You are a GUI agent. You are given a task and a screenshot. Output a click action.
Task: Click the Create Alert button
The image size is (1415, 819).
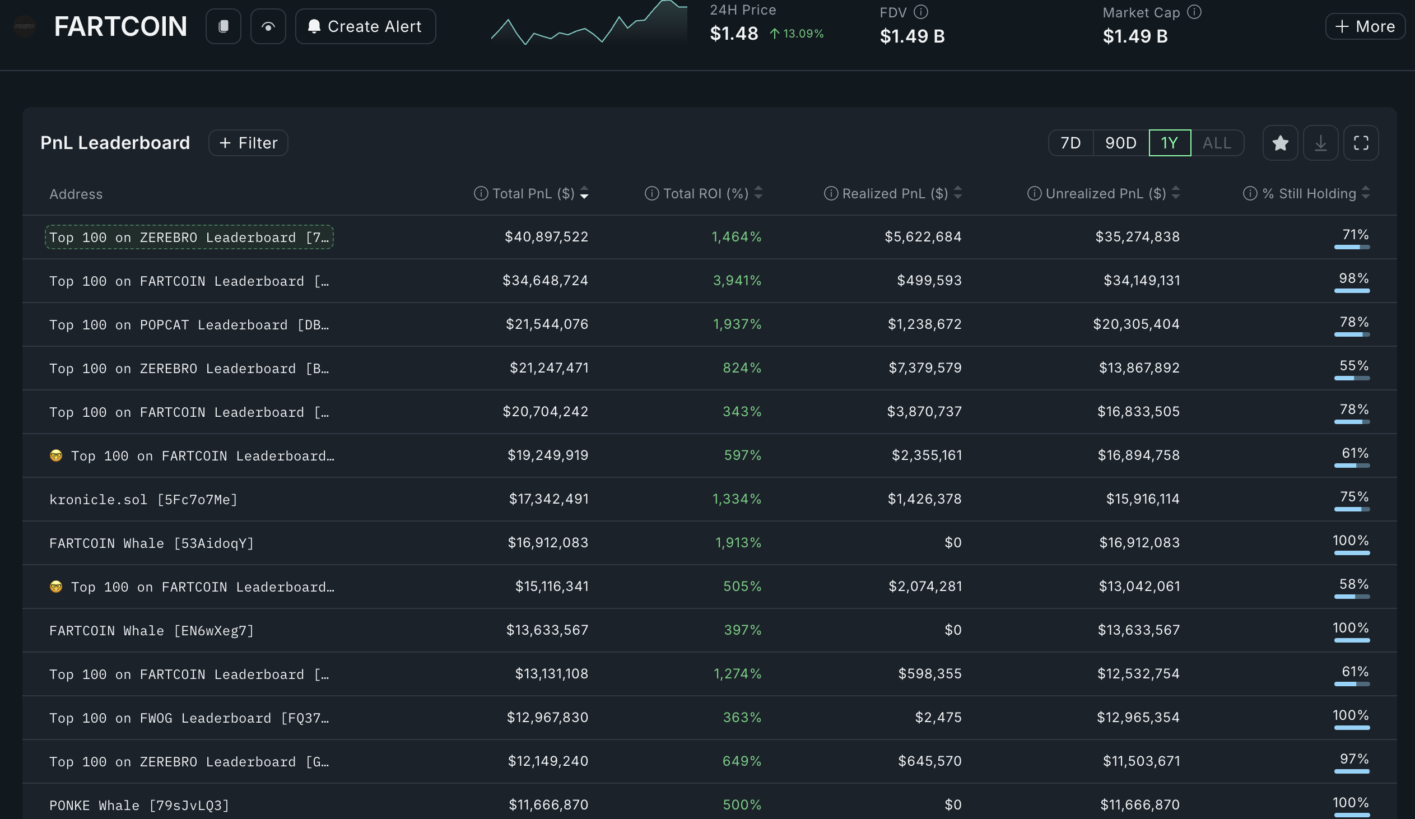(365, 26)
